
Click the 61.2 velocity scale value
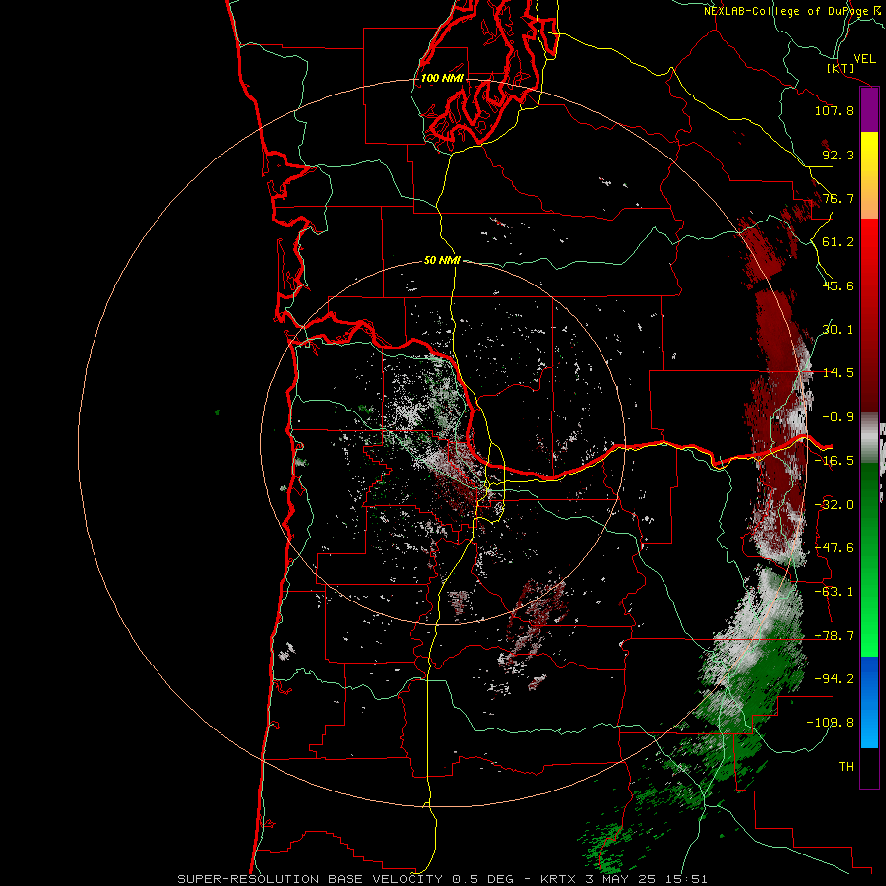click(838, 242)
